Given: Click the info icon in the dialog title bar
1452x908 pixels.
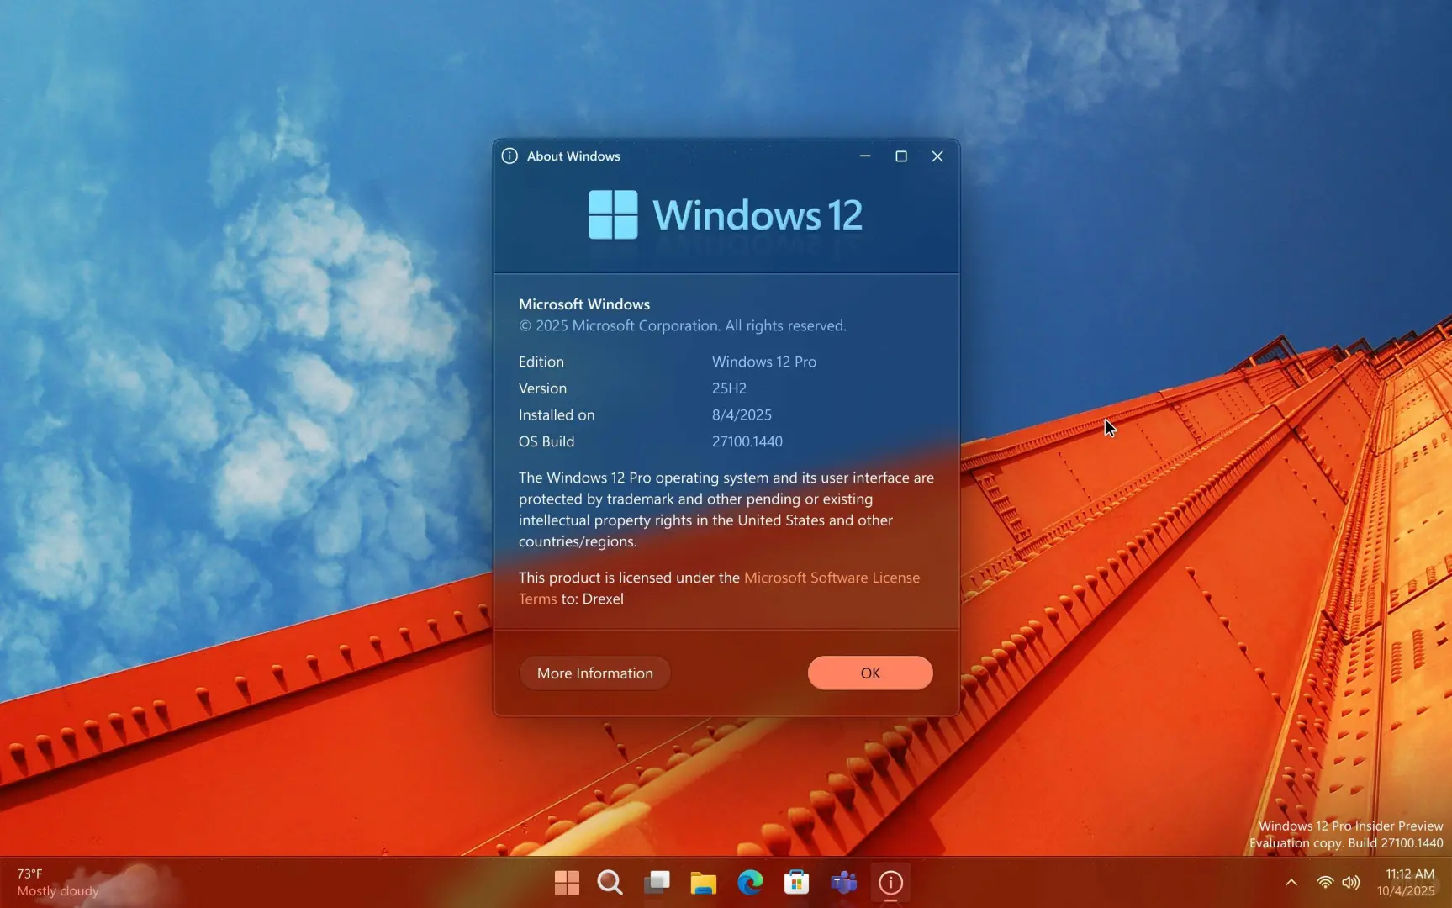Looking at the screenshot, I should [510, 156].
